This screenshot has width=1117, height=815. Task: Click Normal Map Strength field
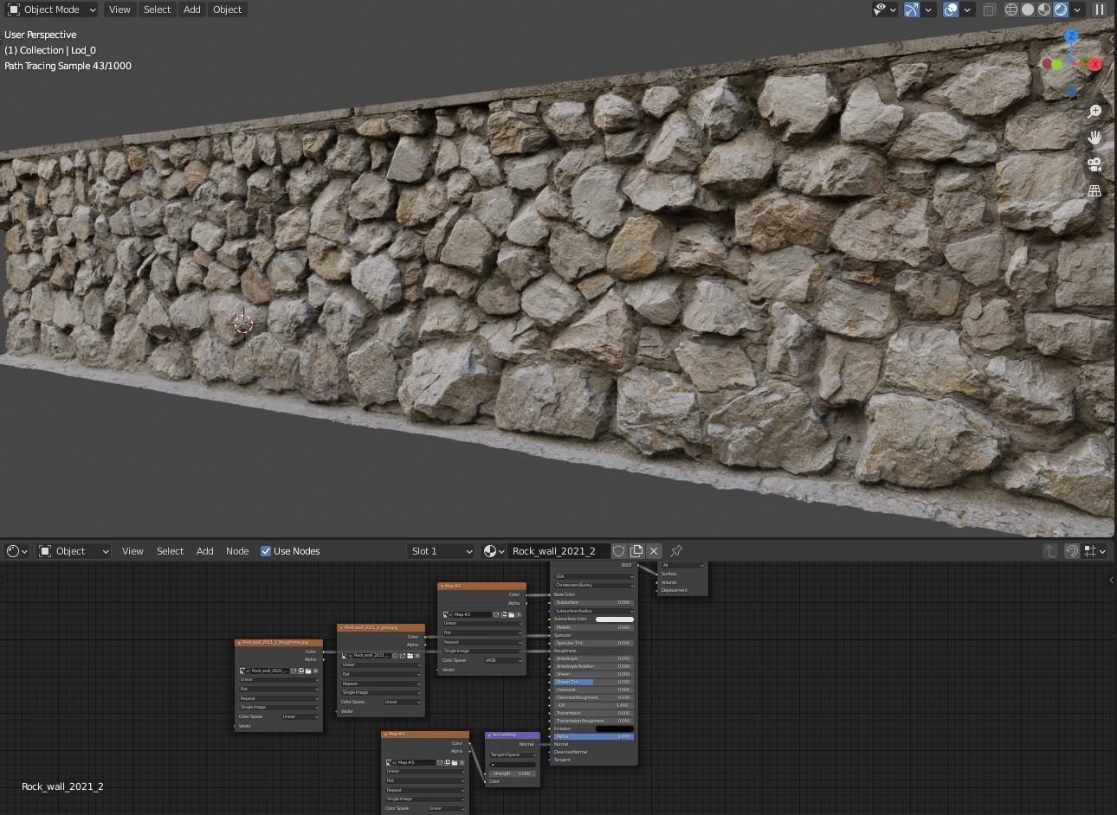(513, 773)
